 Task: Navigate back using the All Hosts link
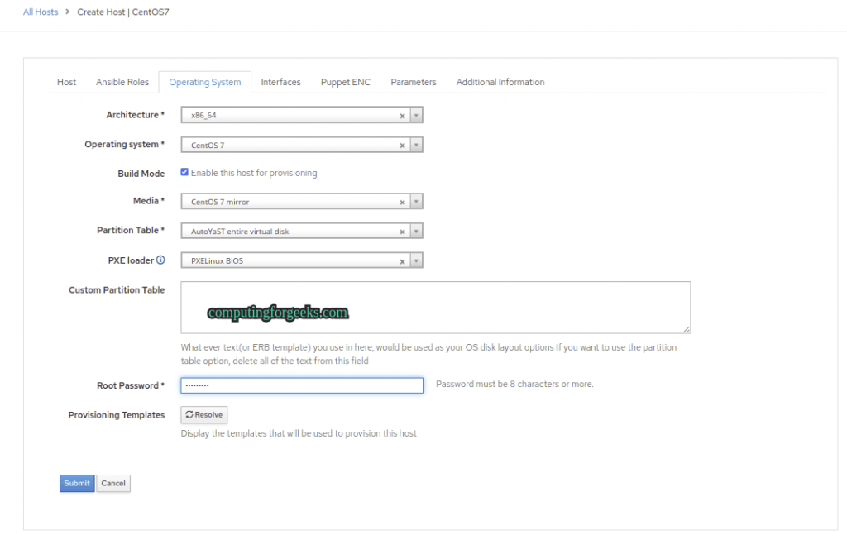point(40,12)
